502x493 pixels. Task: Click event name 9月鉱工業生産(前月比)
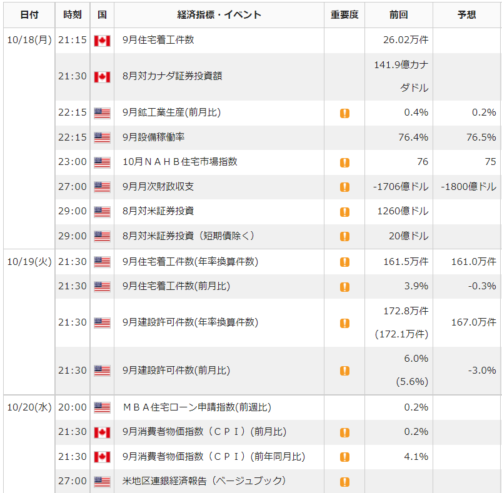tap(171, 112)
